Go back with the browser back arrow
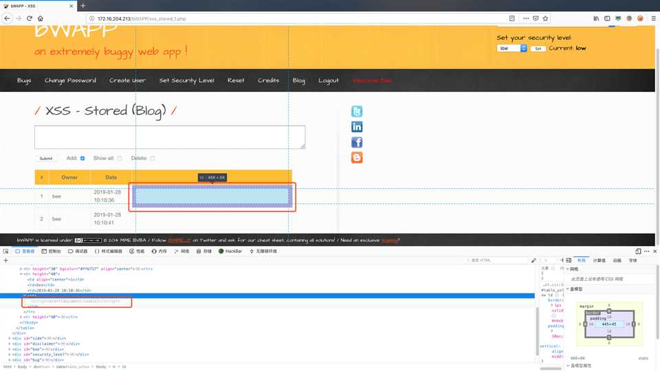Viewport: 660px width, 371px height. (7, 19)
